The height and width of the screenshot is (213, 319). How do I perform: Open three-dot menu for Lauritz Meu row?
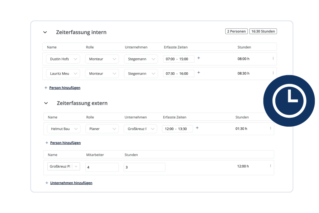pyautogui.click(x=273, y=73)
